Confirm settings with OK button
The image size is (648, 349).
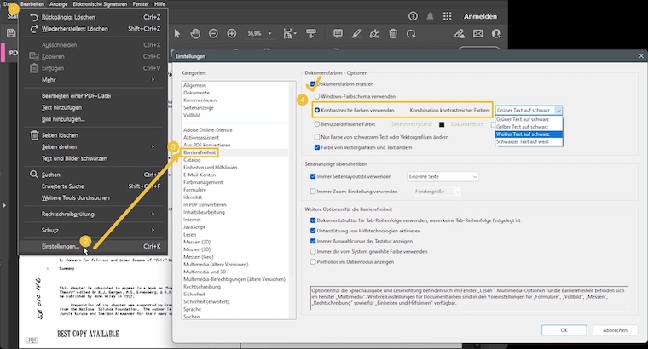(564, 330)
